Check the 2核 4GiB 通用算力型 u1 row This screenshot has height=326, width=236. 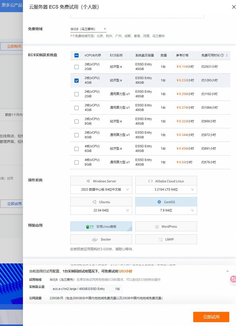(x=77, y=108)
